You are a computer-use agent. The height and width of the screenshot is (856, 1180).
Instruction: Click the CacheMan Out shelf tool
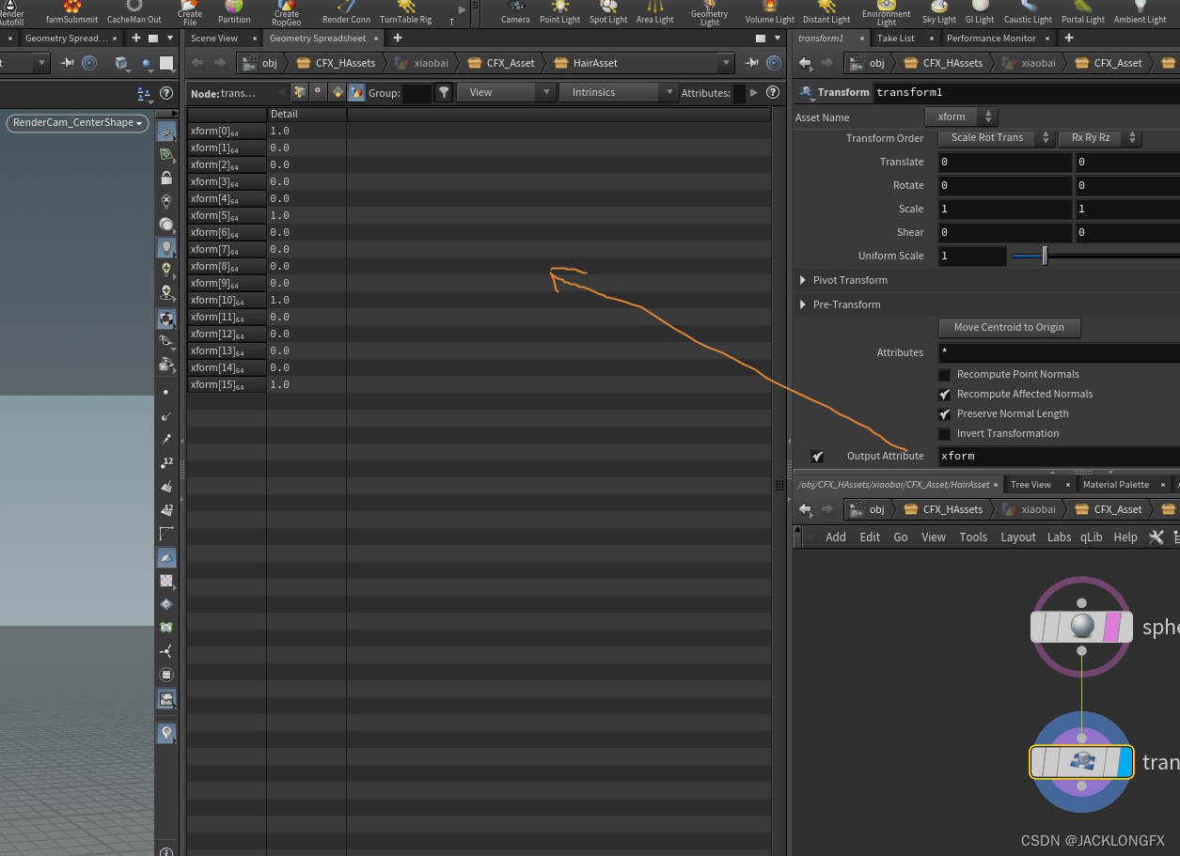tap(134, 12)
